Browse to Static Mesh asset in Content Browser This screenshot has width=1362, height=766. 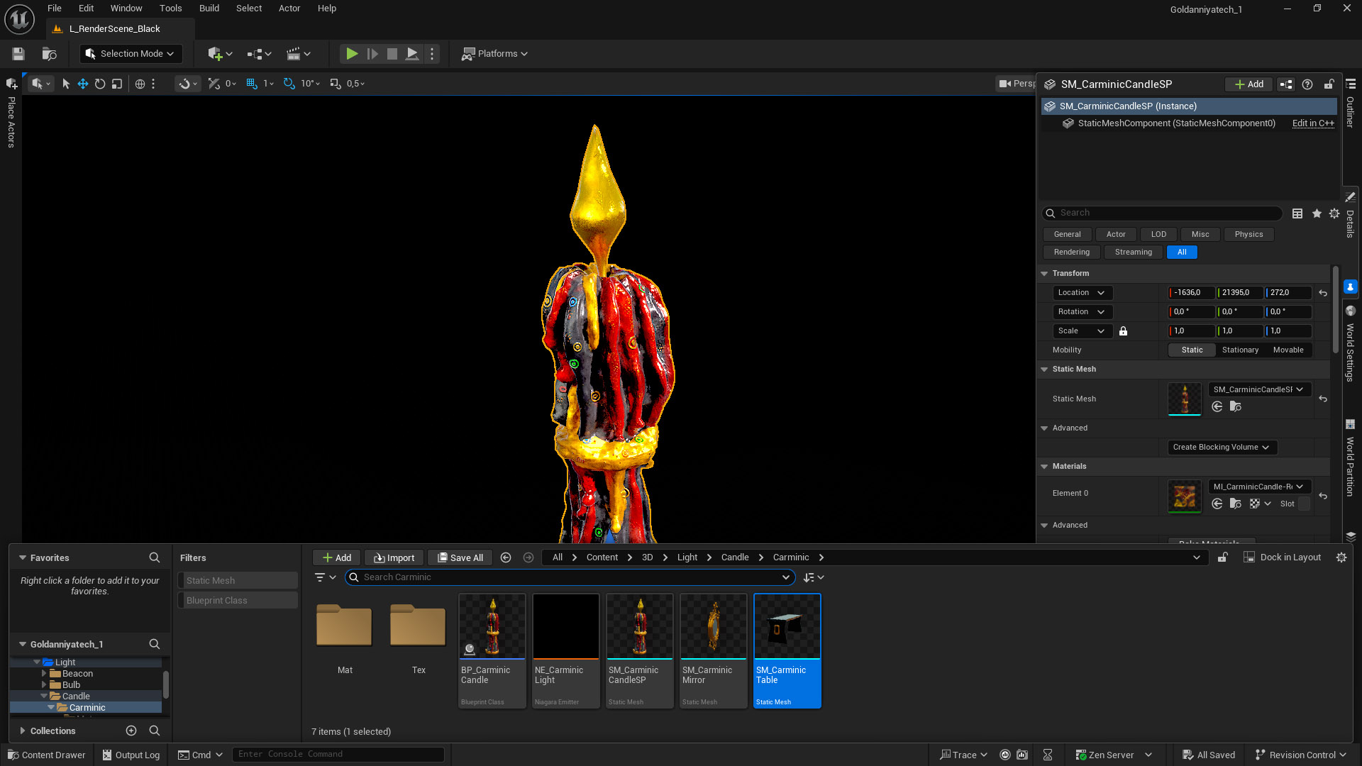click(1236, 406)
